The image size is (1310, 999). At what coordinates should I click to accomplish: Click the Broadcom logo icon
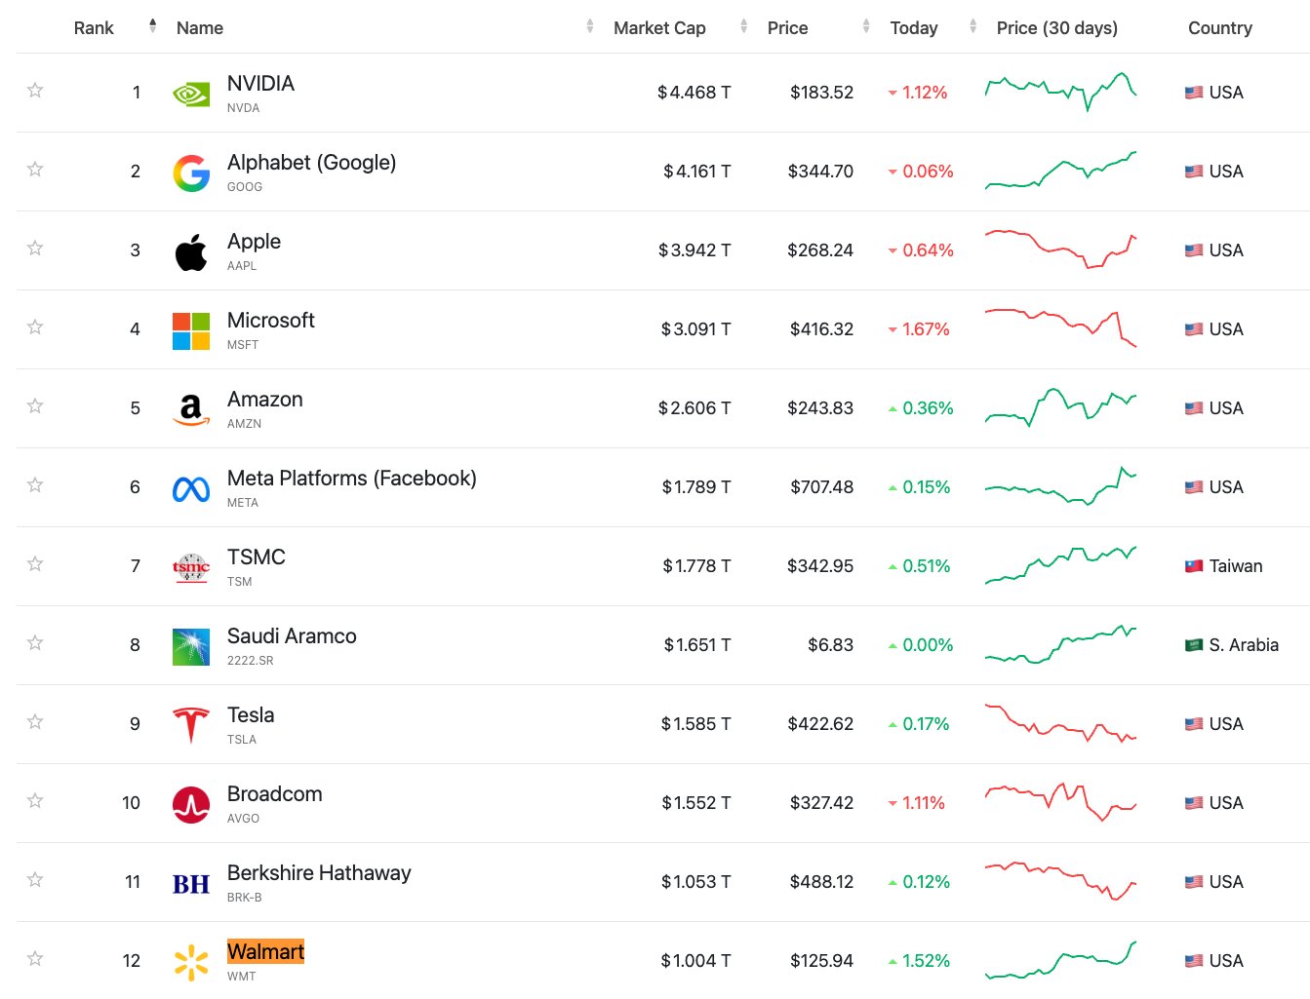[x=191, y=804]
